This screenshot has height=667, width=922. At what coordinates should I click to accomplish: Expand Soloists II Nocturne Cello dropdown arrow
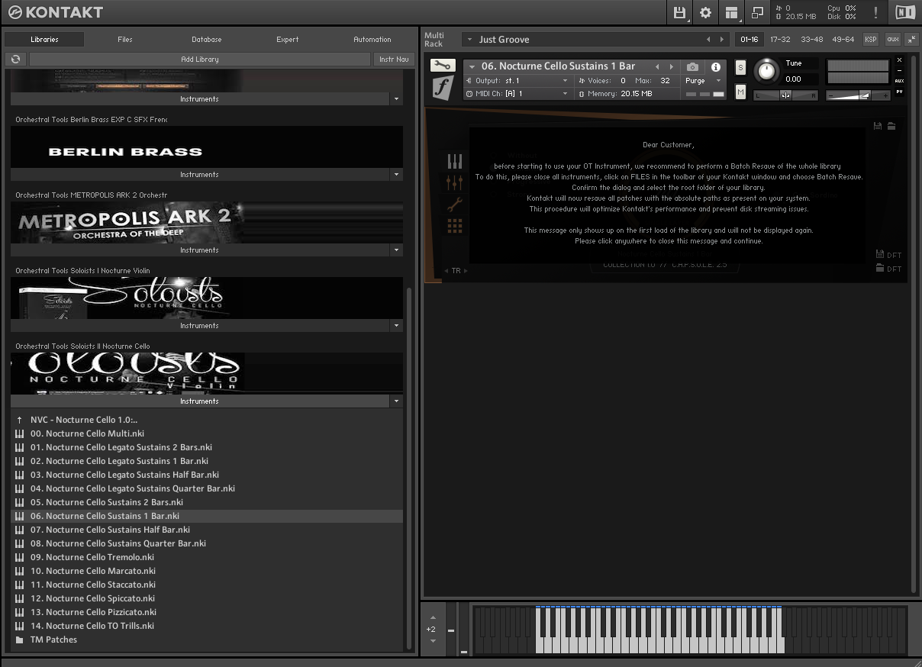395,401
